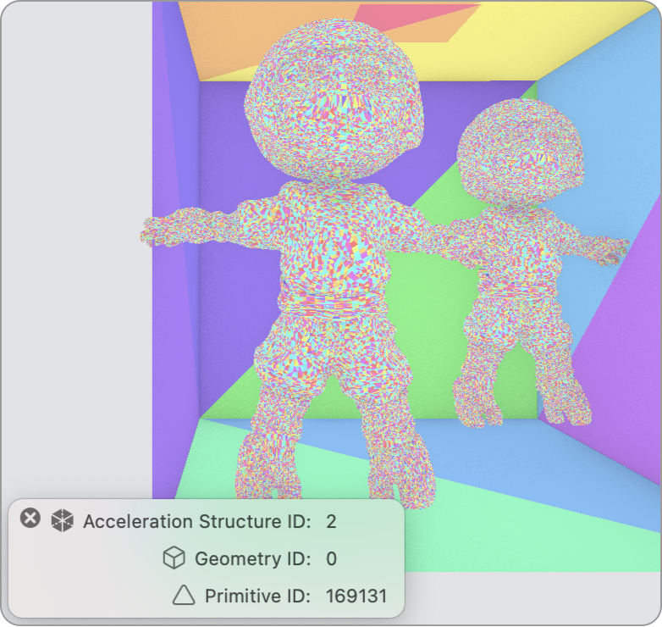
Task: Select the Geometry ID value 0
Action: [x=331, y=558]
